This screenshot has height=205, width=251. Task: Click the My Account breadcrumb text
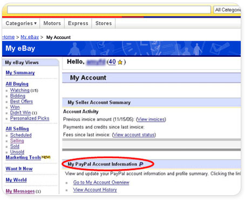coord(58,37)
